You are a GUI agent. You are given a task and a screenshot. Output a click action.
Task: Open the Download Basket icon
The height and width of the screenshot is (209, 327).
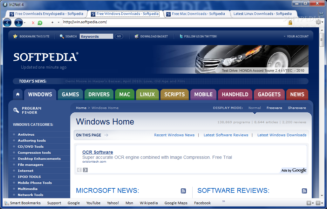tap(137, 36)
